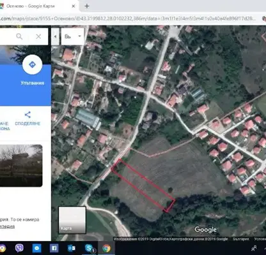The width and height of the screenshot is (266, 255).
Task: Open the map layers dropdown
Action: (x=73, y=36)
